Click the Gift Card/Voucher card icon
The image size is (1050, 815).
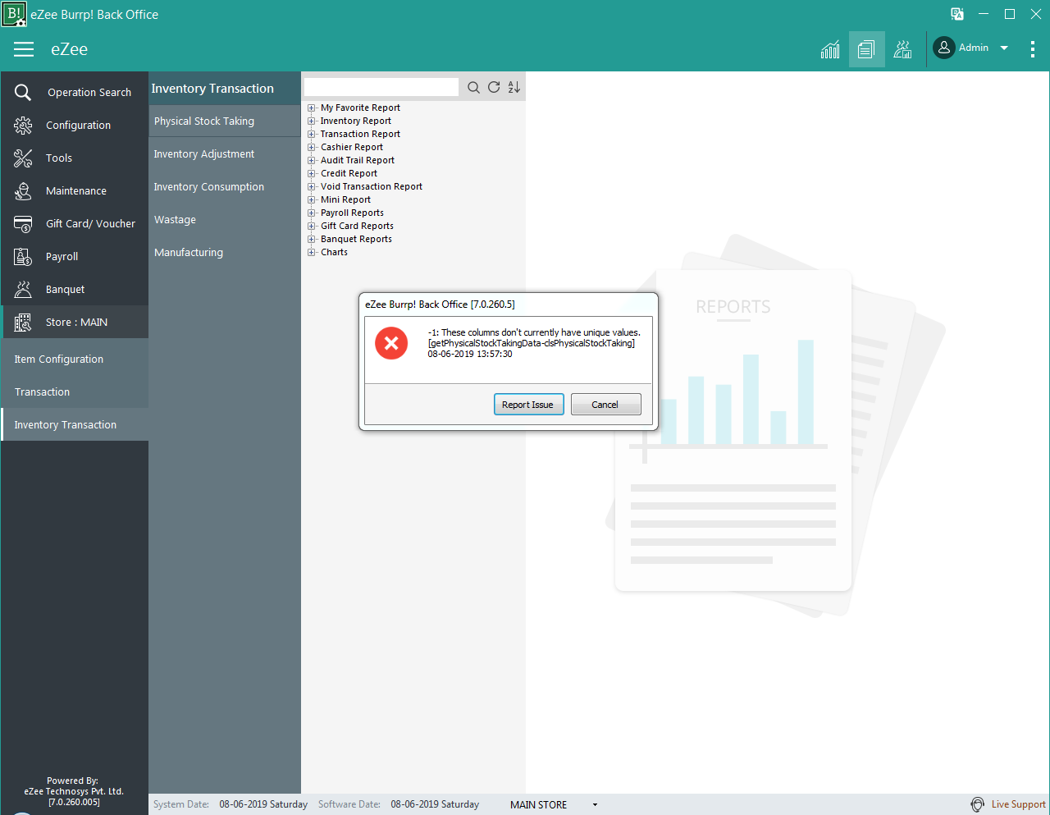coord(23,224)
